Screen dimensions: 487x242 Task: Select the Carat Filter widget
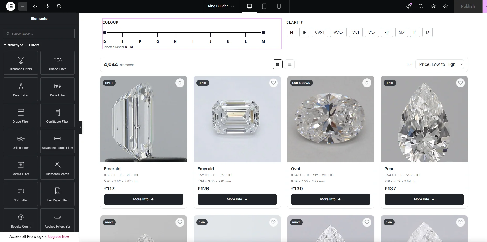(21, 89)
